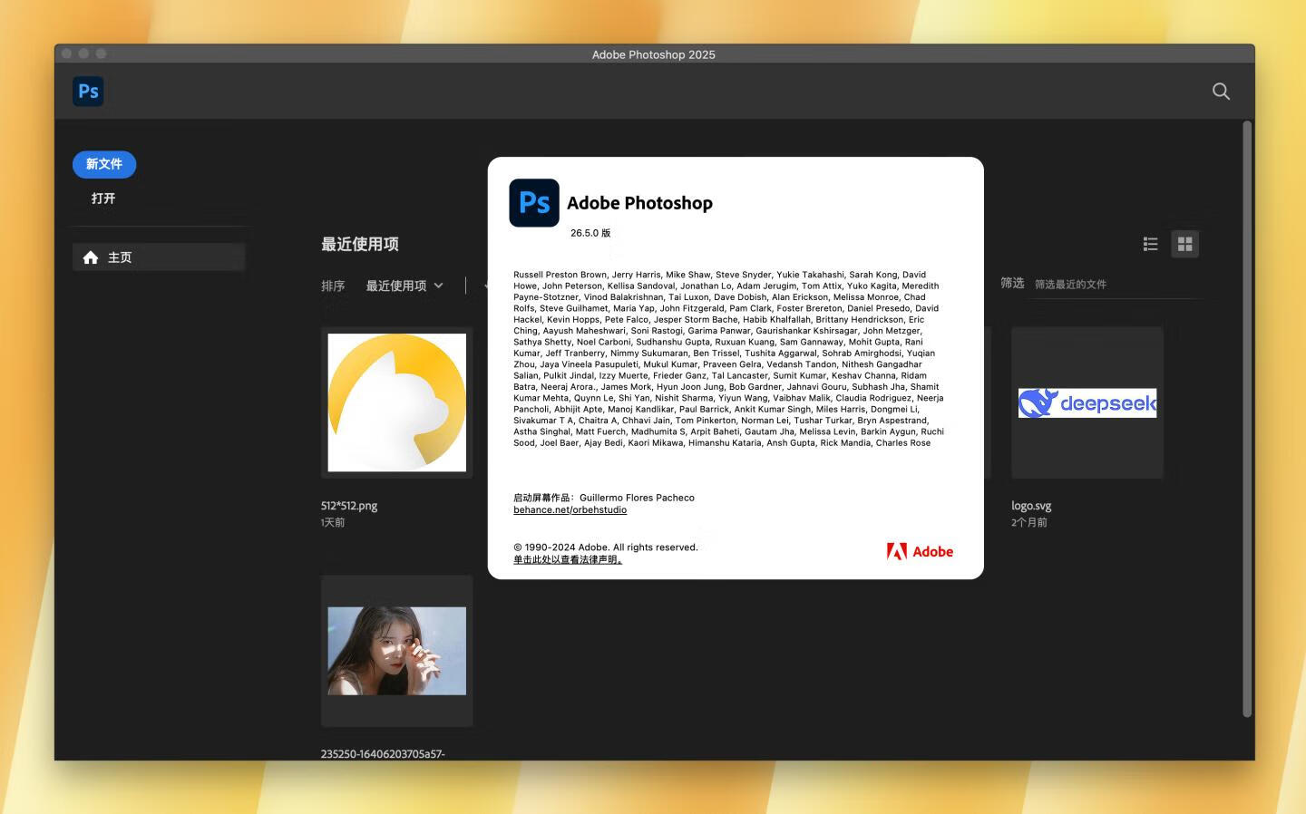This screenshot has width=1306, height=814.
Task: Click the 打开 open button
Action: pyautogui.click(x=103, y=199)
